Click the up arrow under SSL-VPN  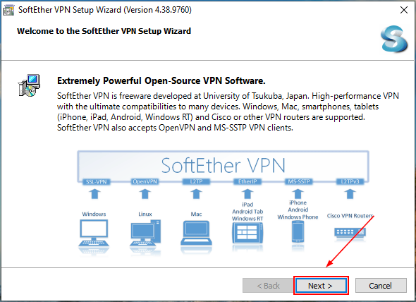point(94,194)
